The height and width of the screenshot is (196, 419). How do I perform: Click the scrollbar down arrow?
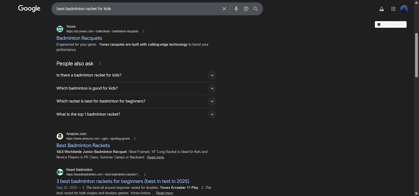pos(416,194)
